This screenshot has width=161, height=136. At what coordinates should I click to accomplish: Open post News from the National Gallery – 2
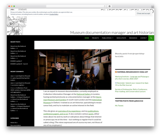18,52
